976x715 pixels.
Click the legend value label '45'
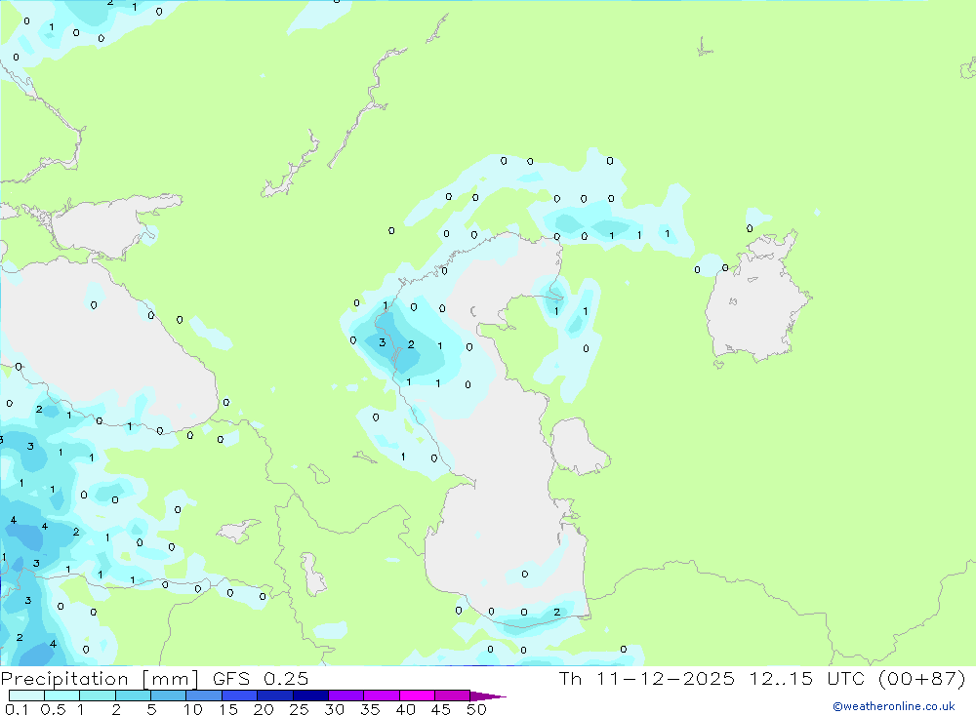click(441, 709)
